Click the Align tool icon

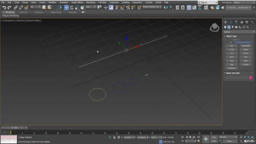tap(171, 8)
